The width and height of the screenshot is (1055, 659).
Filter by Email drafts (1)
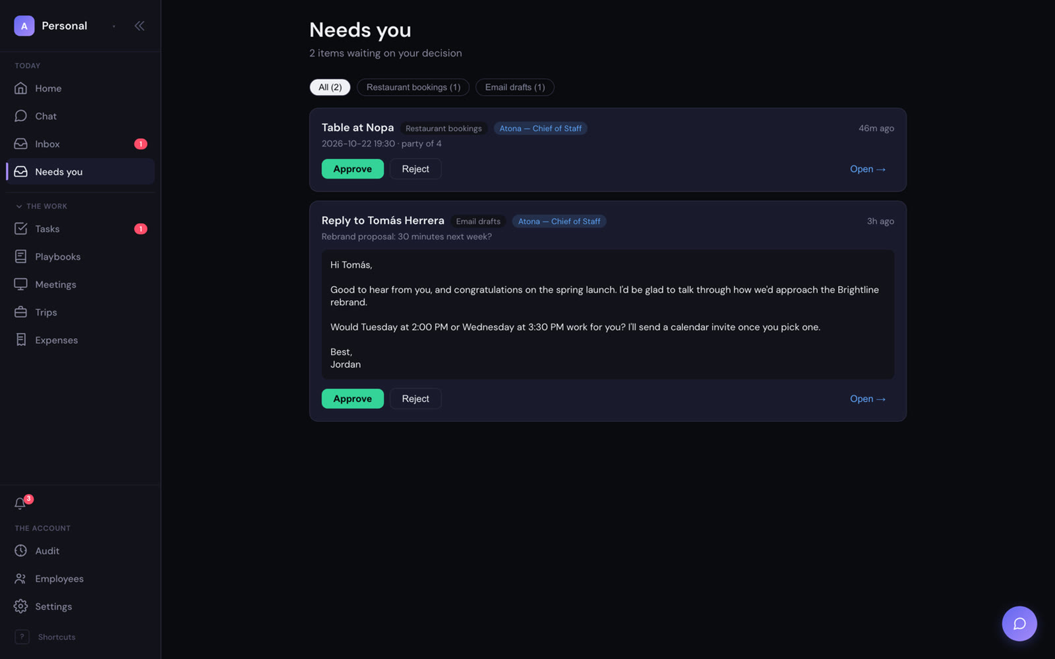point(515,87)
